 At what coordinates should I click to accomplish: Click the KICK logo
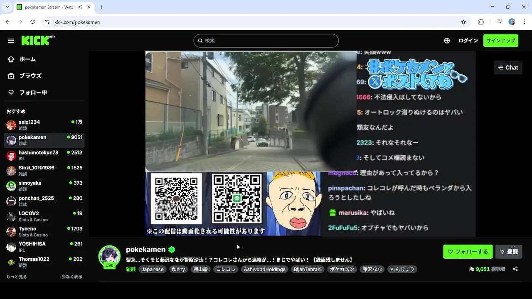[x=38, y=40]
